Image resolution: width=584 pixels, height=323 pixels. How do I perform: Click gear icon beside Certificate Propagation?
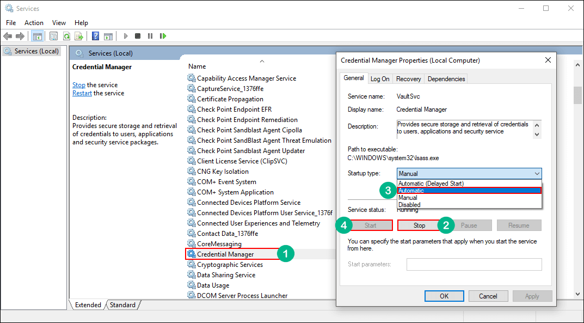191,99
